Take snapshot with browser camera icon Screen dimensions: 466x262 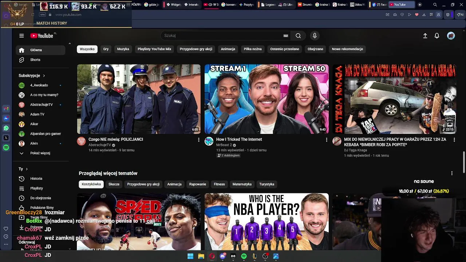[395, 15]
